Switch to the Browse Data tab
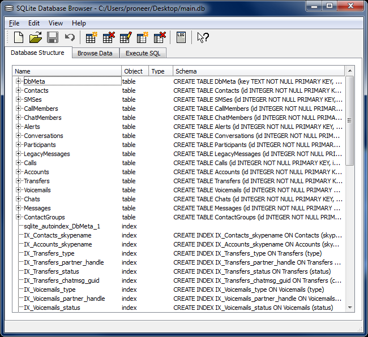Image resolution: width=368 pixels, height=337 pixels. [95, 53]
